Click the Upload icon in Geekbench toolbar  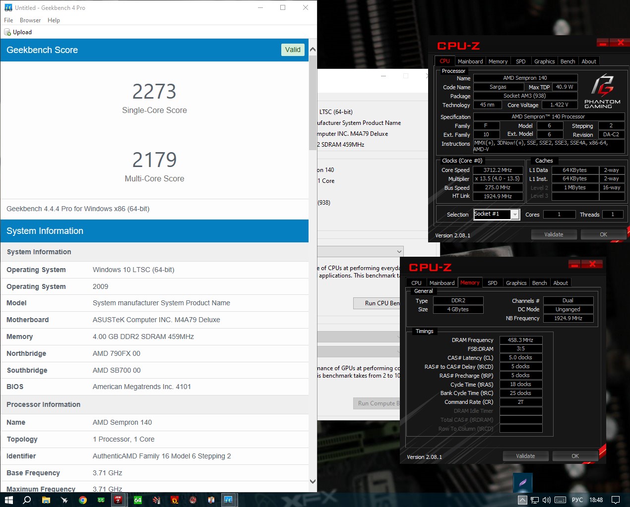coord(7,32)
